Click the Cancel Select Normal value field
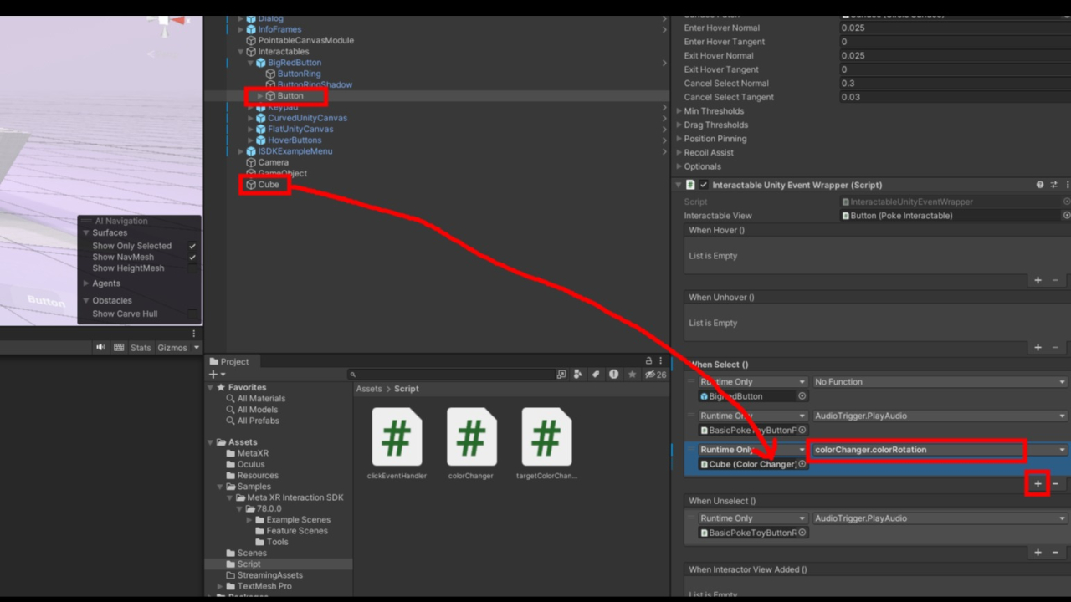 click(x=954, y=84)
